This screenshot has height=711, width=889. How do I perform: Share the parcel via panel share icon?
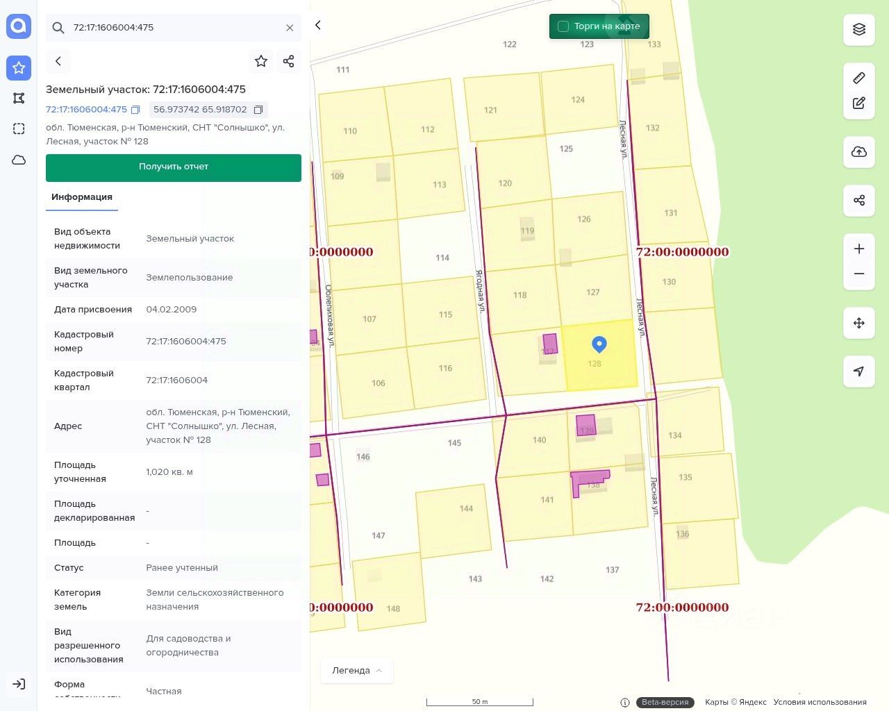pos(289,61)
